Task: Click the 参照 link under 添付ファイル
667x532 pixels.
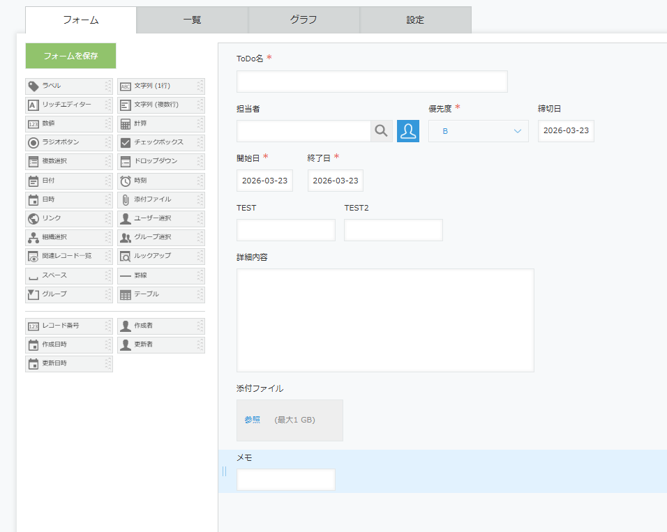Action: click(252, 420)
